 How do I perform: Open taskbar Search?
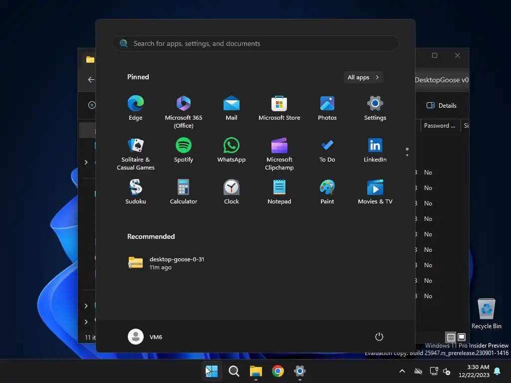(x=234, y=371)
